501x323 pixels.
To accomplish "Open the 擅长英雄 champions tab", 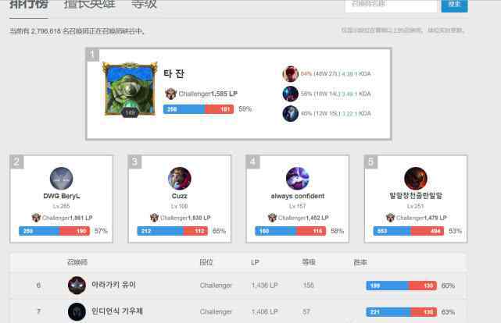I will tap(90, 5).
